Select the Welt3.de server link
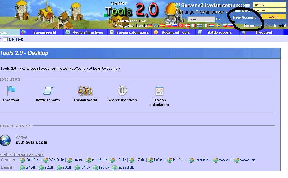This screenshot has height=178, width=288. (x=56, y=160)
